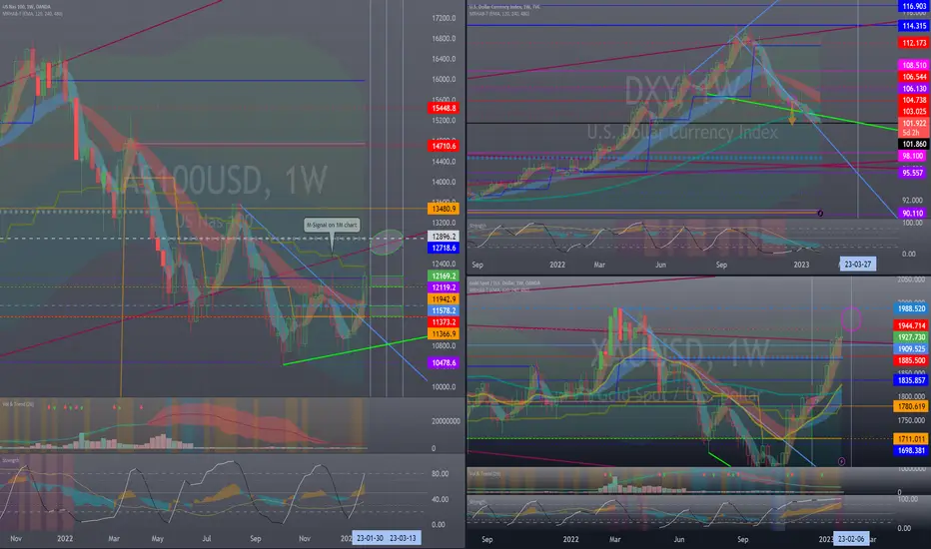
Task: Click the blue 1698.381 gold price label
Action: coord(911,450)
